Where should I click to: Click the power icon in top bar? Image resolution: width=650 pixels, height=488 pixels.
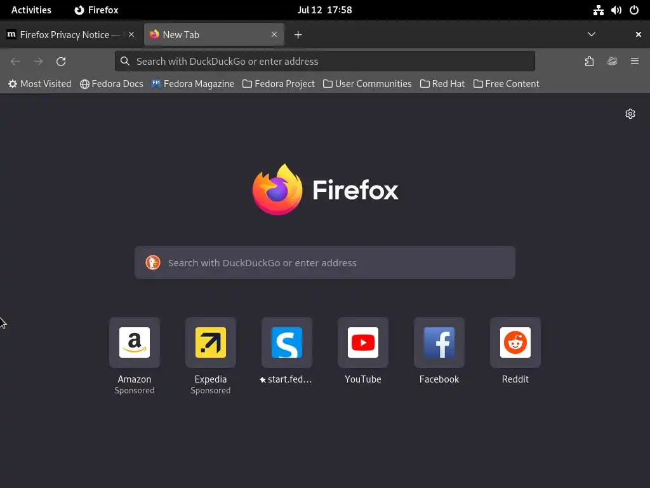pos(634,10)
